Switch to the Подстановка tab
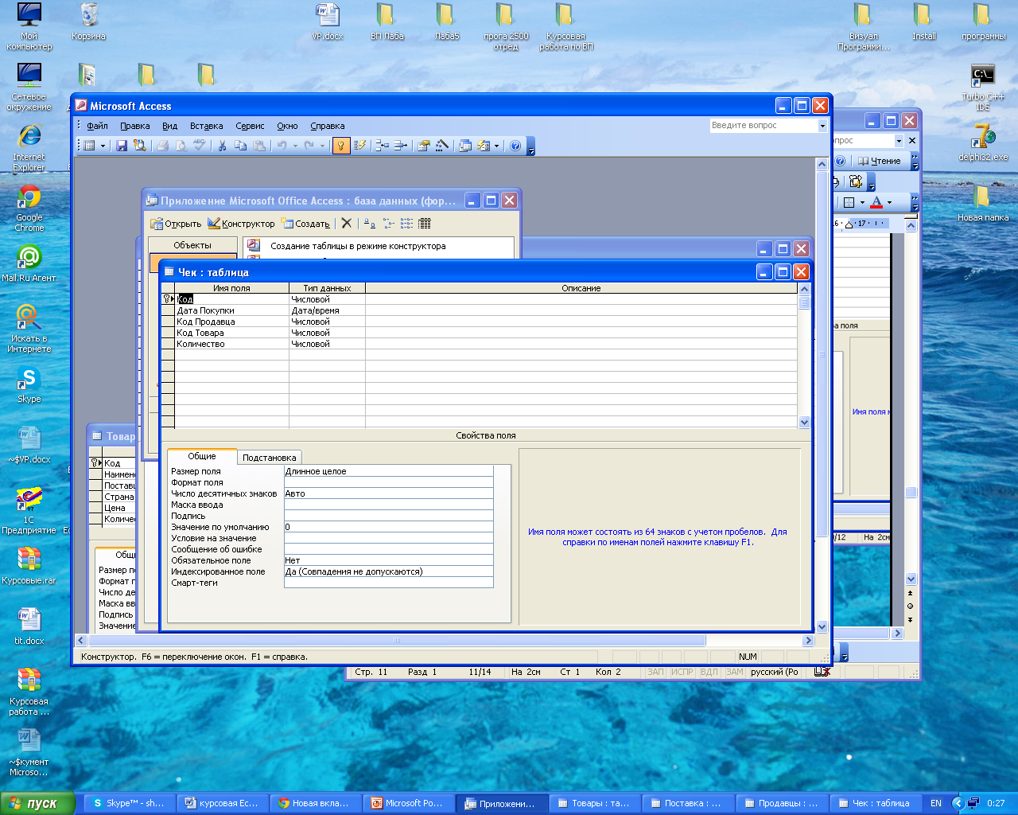Screen dimensions: 1018x815 (270, 458)
